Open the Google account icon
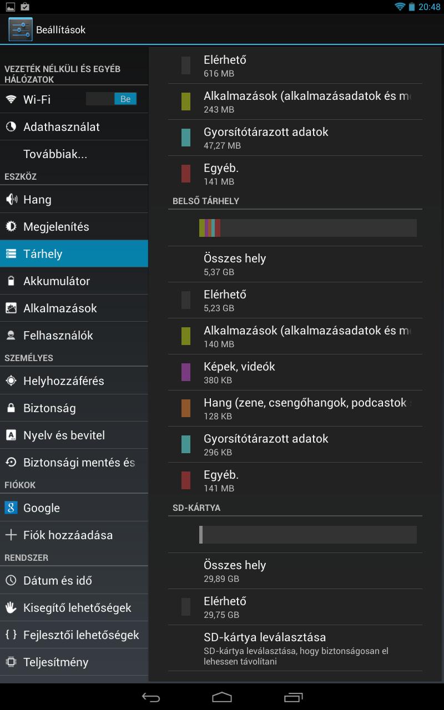This screenshot has width=444, height=710. (x=11, y=508)
